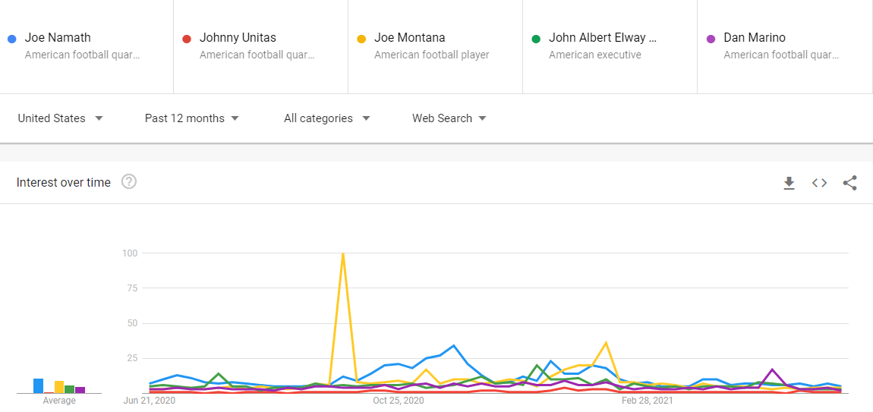This screenshot has height=412, width=873.
Task: Expand the Past 12 months time range
Action: coord(192,118)
